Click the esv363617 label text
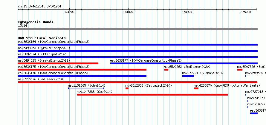This screenshot has width=266, height=125. tap(258, 110)
